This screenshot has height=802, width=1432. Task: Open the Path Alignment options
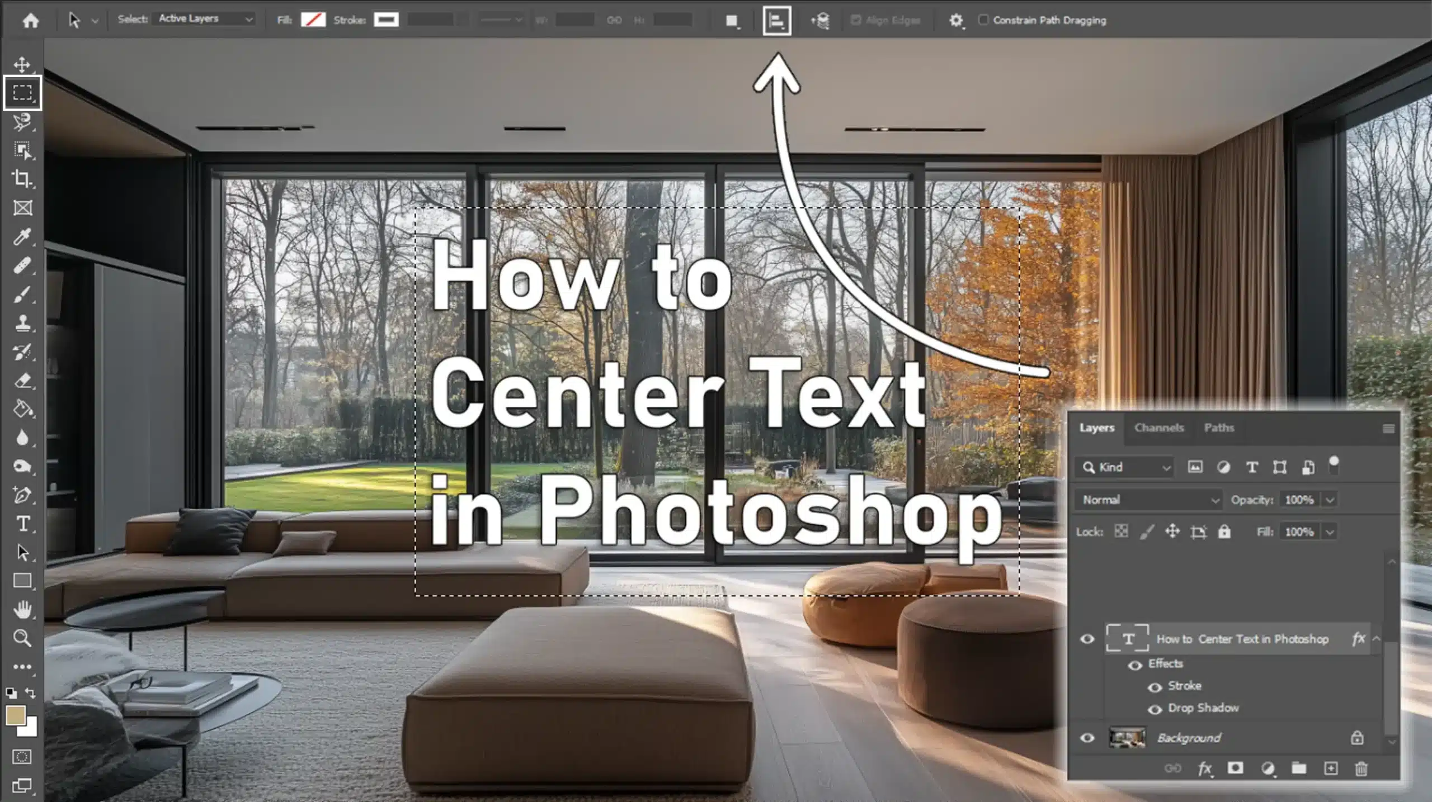click(776, 21)
